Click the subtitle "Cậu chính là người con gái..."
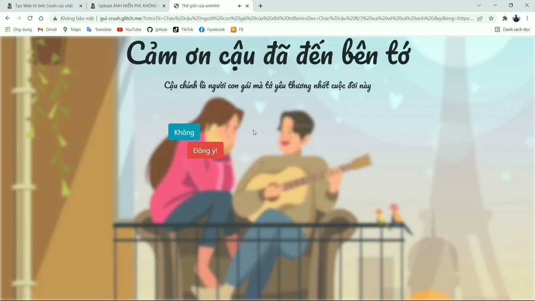 (267, 86)
